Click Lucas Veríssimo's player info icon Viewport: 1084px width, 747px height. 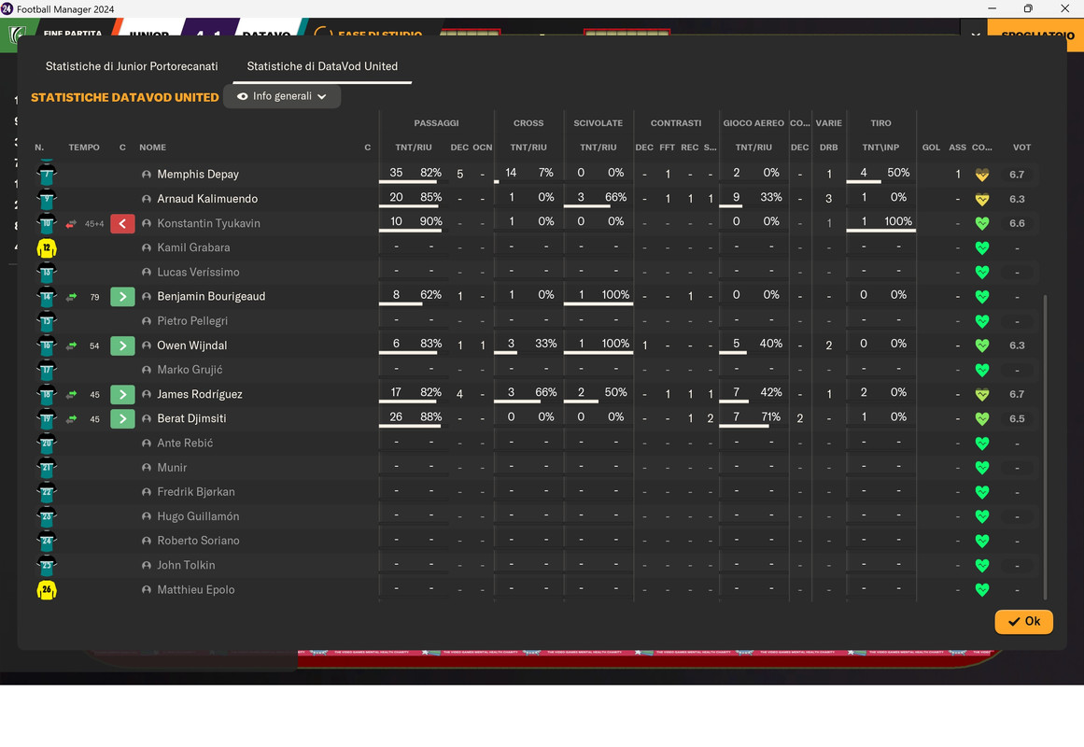click(147, 273)
